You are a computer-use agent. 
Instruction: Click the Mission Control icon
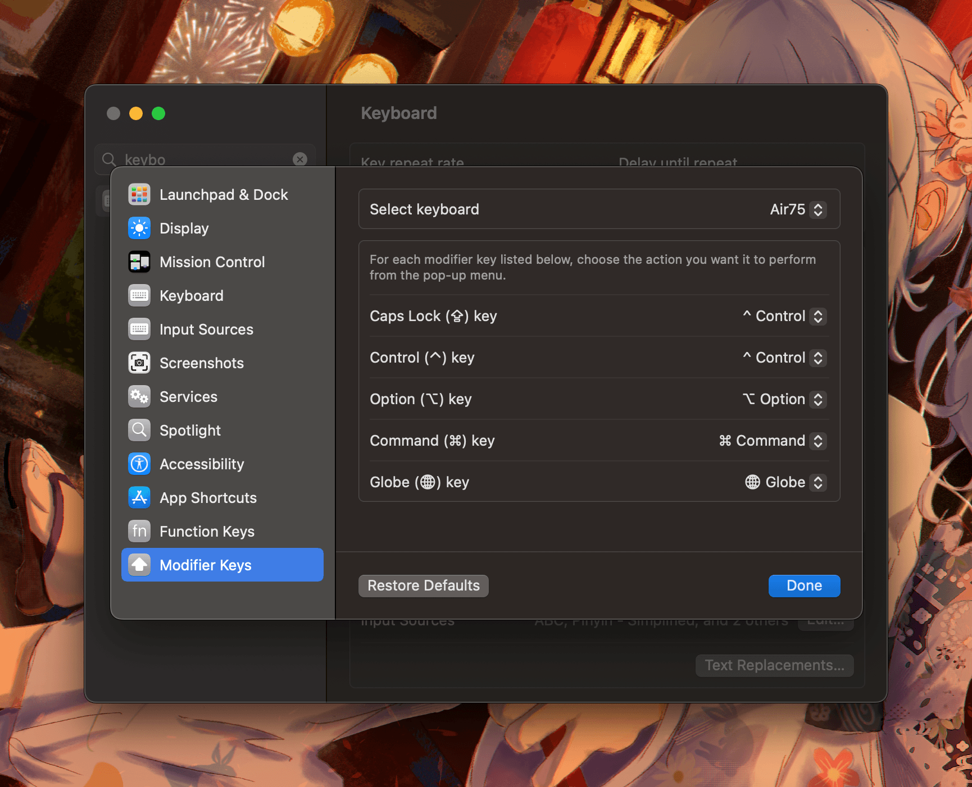(x=139, y=262)
